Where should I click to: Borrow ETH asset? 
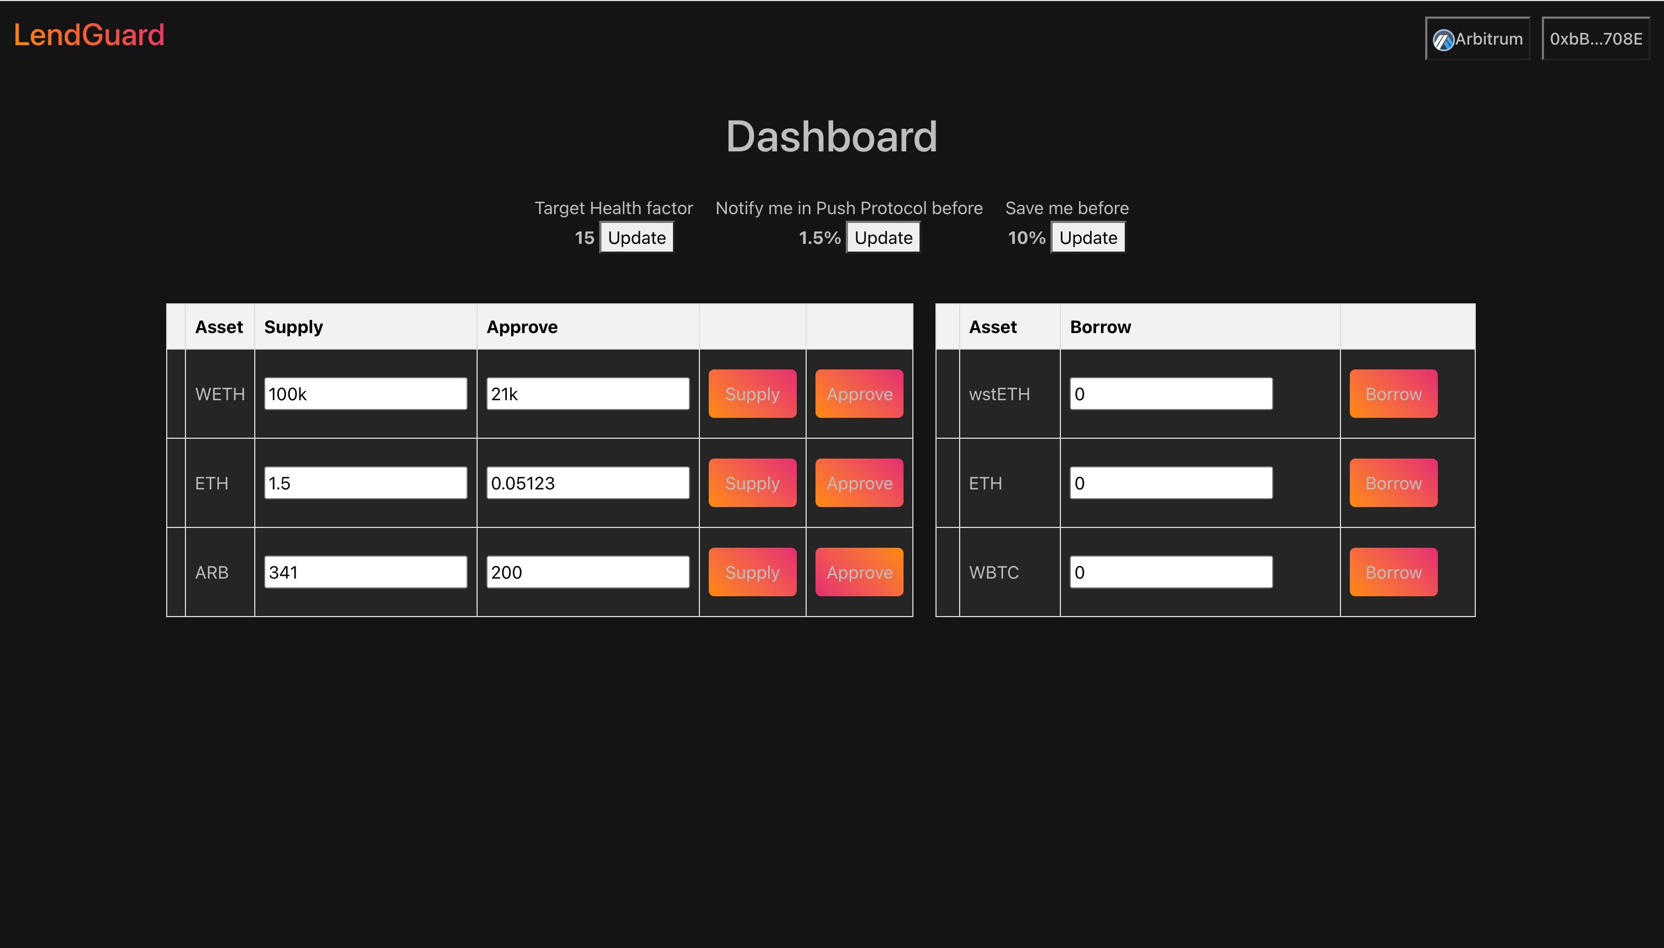coord(1393,483)
